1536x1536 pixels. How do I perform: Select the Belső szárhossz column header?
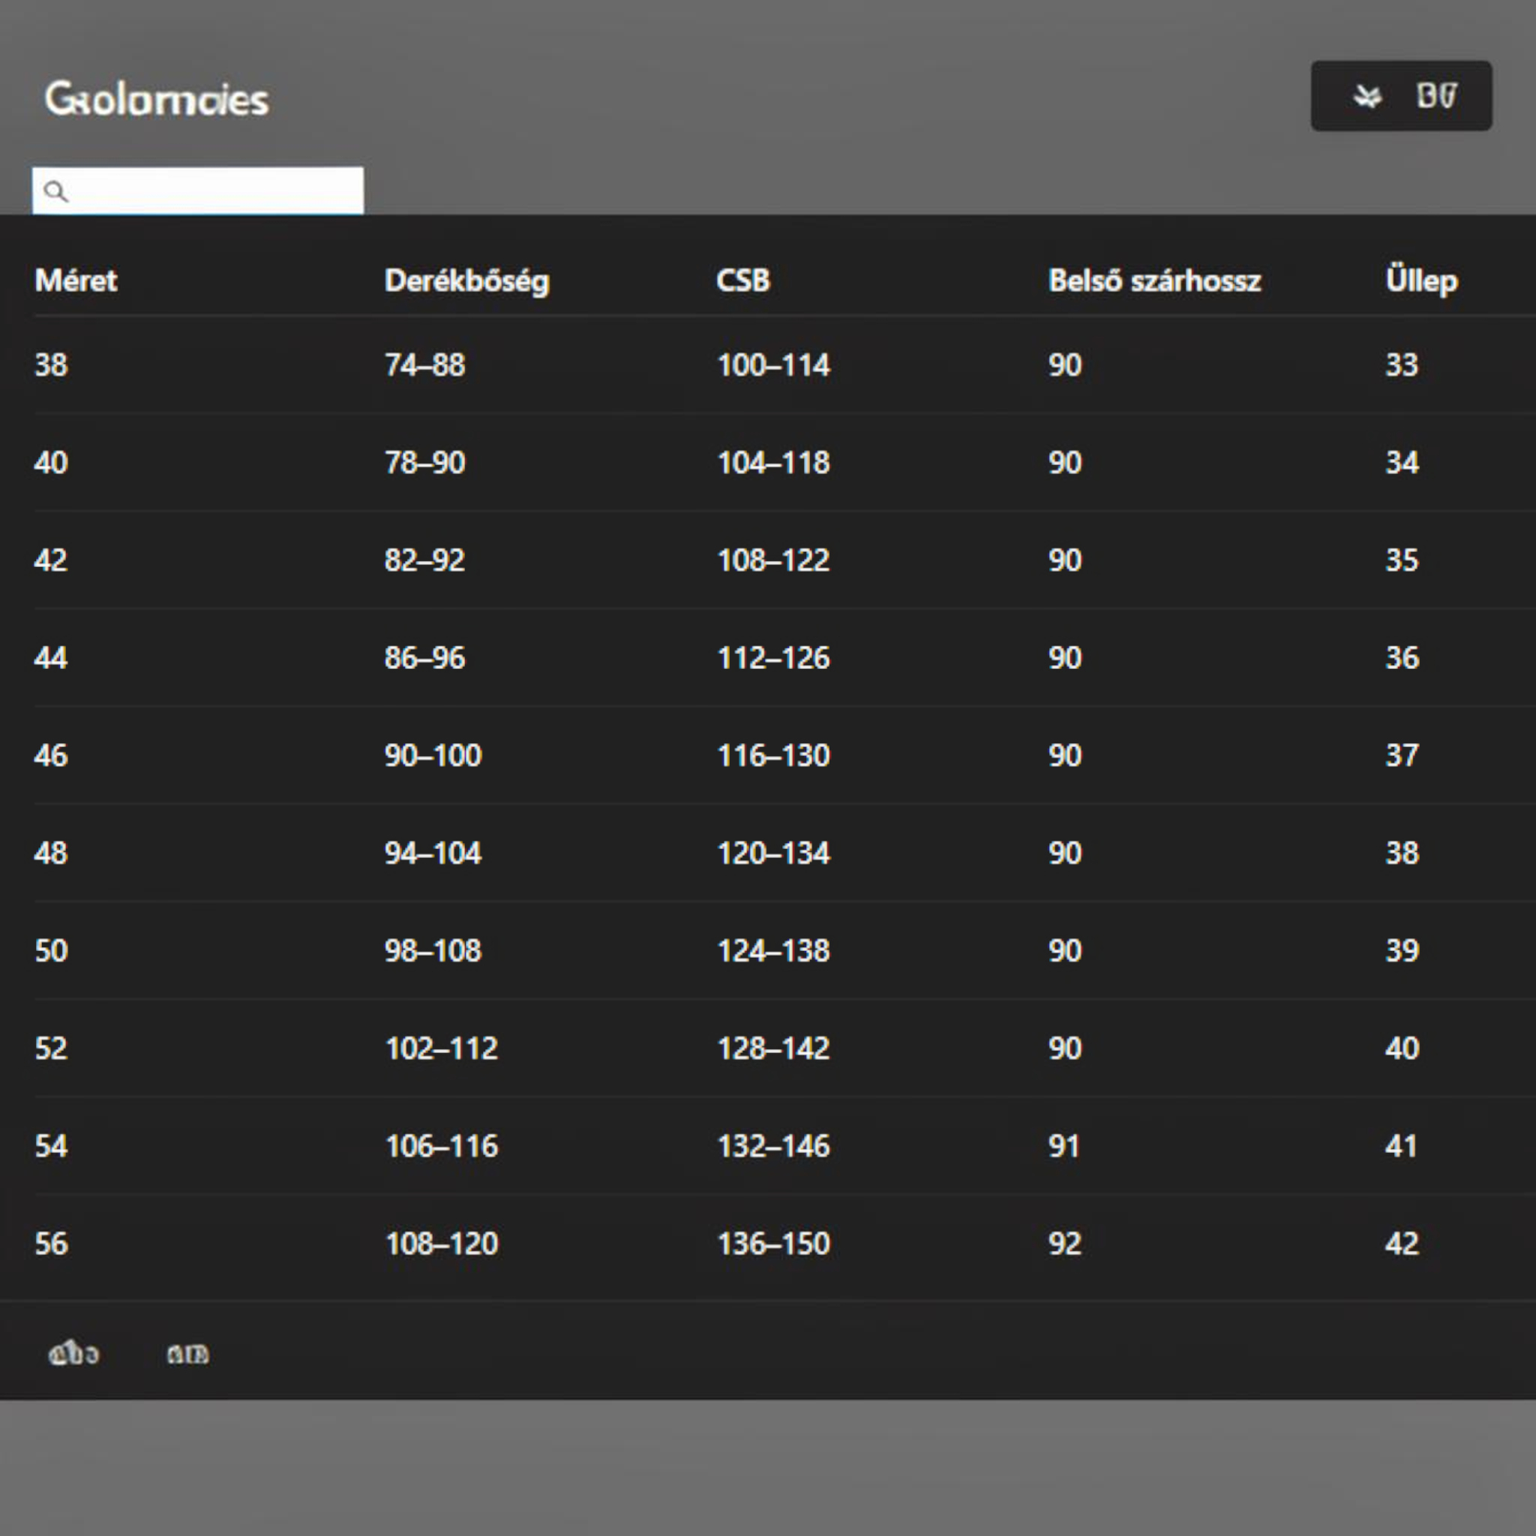point(1154,280)
